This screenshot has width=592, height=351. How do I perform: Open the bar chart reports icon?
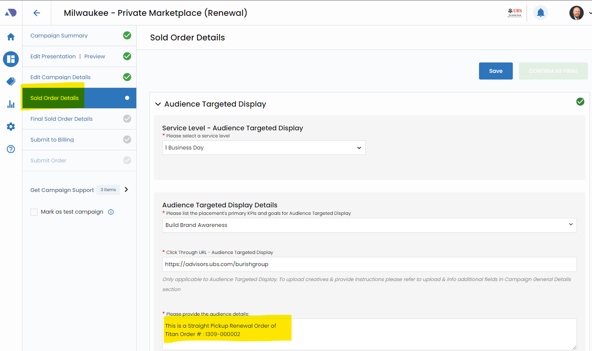coord(11,104)
